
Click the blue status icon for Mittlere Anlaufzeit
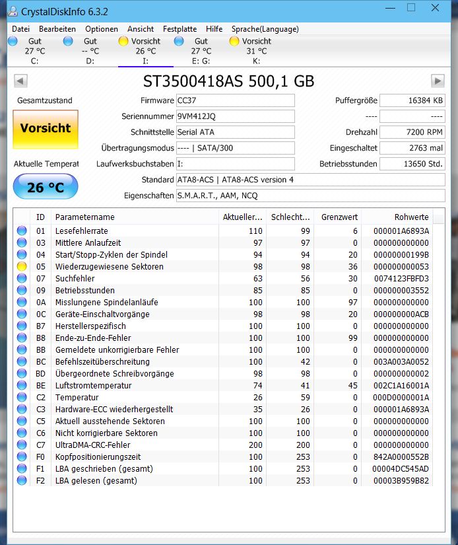point(22,242)
